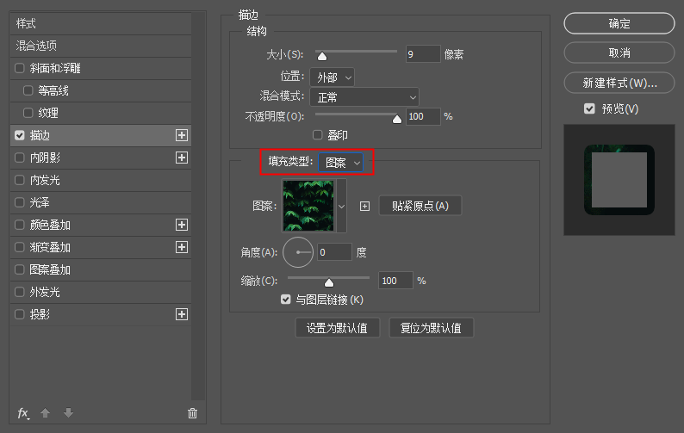684x433 pixels.
Task: Enable the 颜色叠加 checkbox
Action: coord(20,225)
